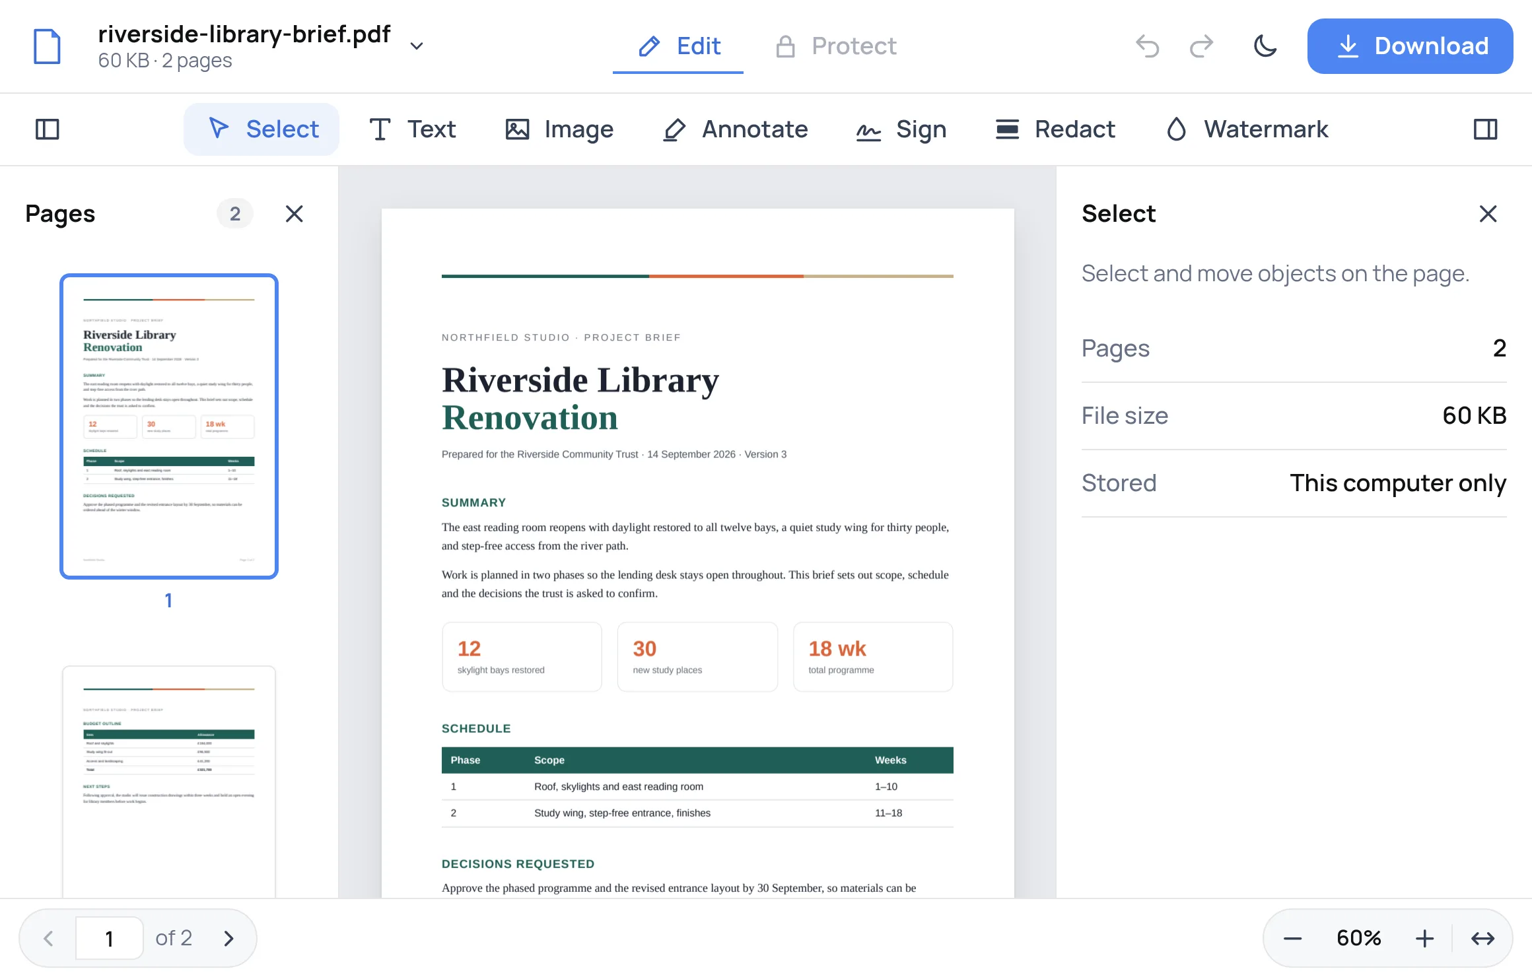1532x977 pixels.
Task: Zoom in with the plus button
Action: click(1424, 938)
